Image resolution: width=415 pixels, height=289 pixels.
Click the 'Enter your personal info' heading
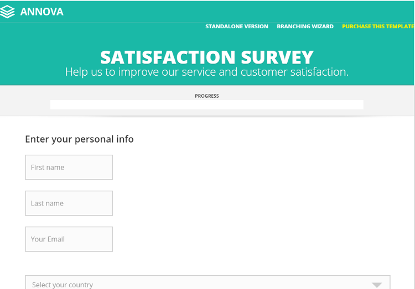pos(80,139)
